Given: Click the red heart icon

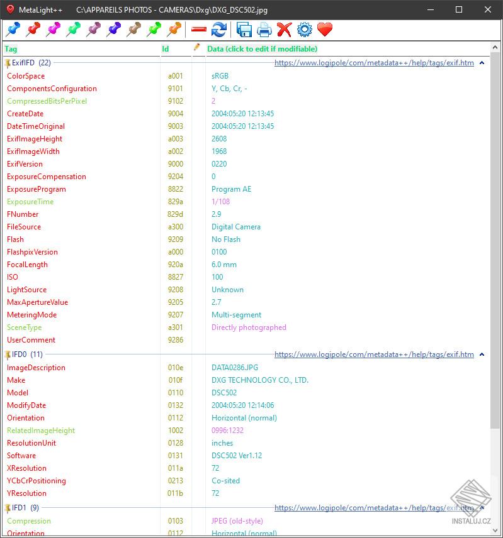Looking at the screenshot, I should (x=325, y=30).
